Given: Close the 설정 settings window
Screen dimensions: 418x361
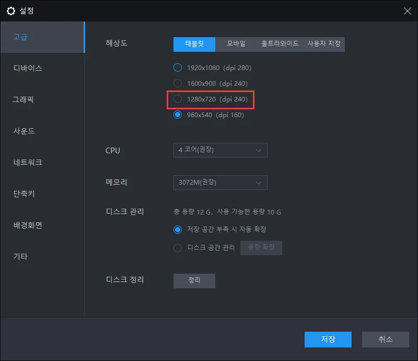Looking at the screenshot, I should [407, 11].
